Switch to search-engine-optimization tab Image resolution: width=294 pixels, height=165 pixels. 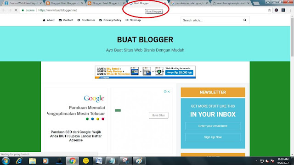[x=231, y=3]
